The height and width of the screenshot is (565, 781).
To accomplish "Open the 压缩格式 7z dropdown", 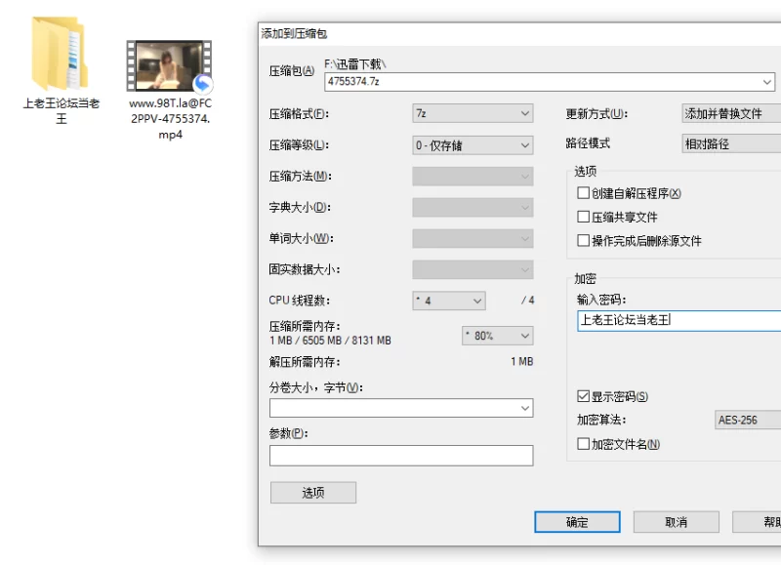I will click(473, 114).
